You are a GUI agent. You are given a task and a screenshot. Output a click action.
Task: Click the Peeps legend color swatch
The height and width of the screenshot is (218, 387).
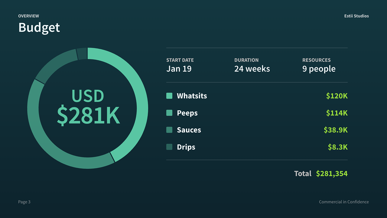point(169,113)
